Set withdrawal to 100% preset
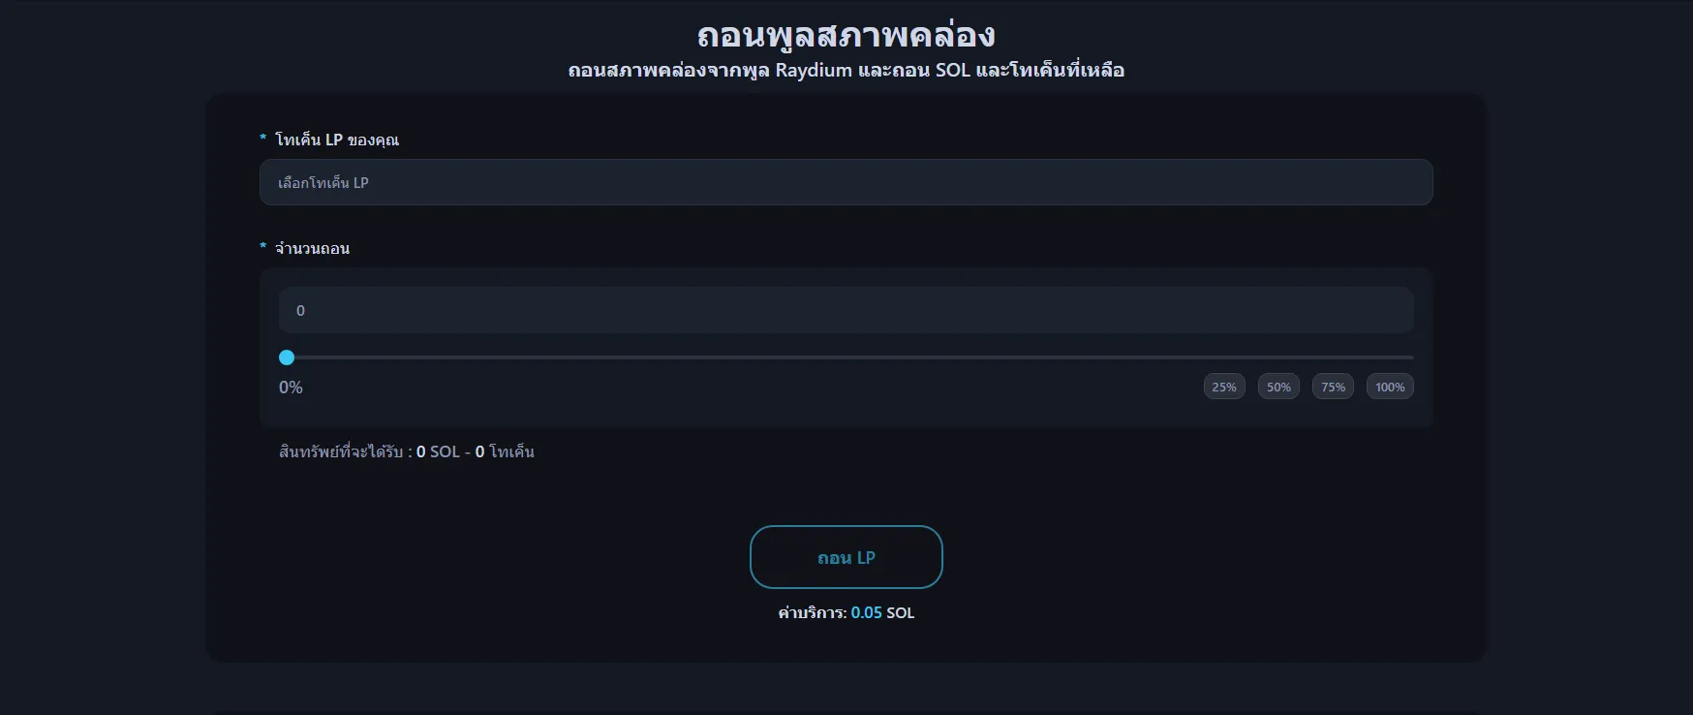The height and width of the screenshot is (715, 1693). 1390,387
